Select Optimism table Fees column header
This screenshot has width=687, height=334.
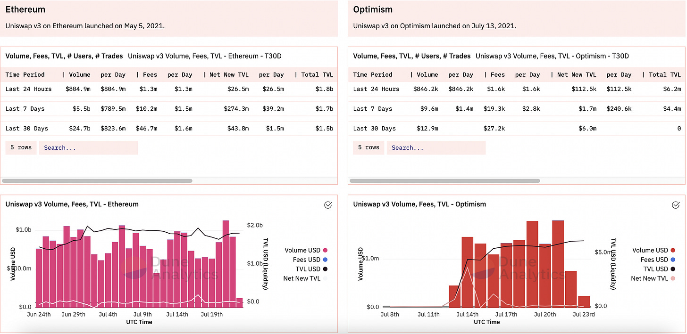tap(498, 74)
